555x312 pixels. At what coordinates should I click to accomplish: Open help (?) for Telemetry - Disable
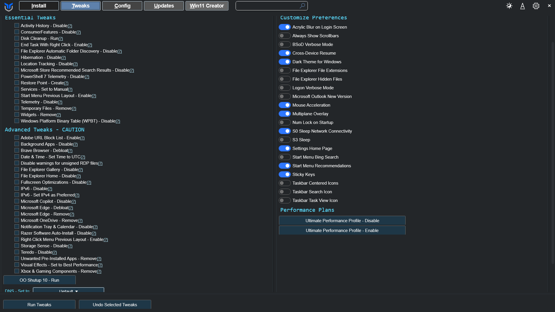[60, 102]
